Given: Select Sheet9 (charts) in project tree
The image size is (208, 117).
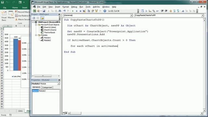Looking at the screenshot, I should click(x=50, y=30).
